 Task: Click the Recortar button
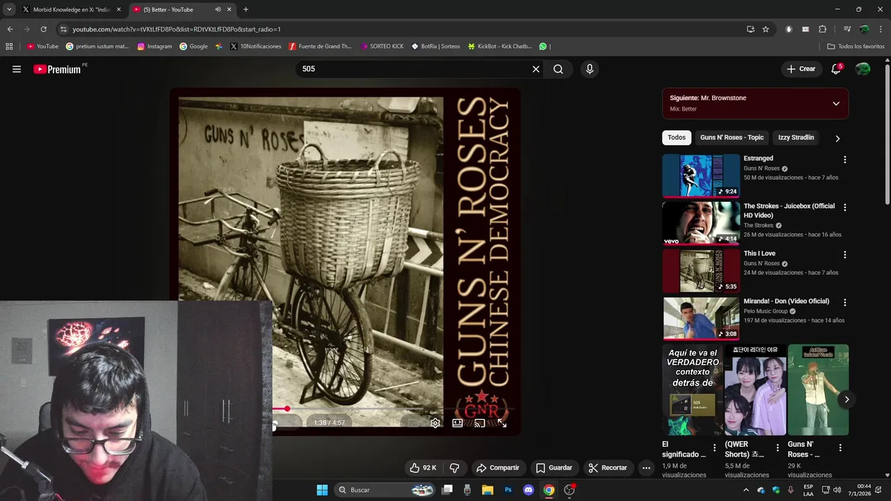coord(608,468)
